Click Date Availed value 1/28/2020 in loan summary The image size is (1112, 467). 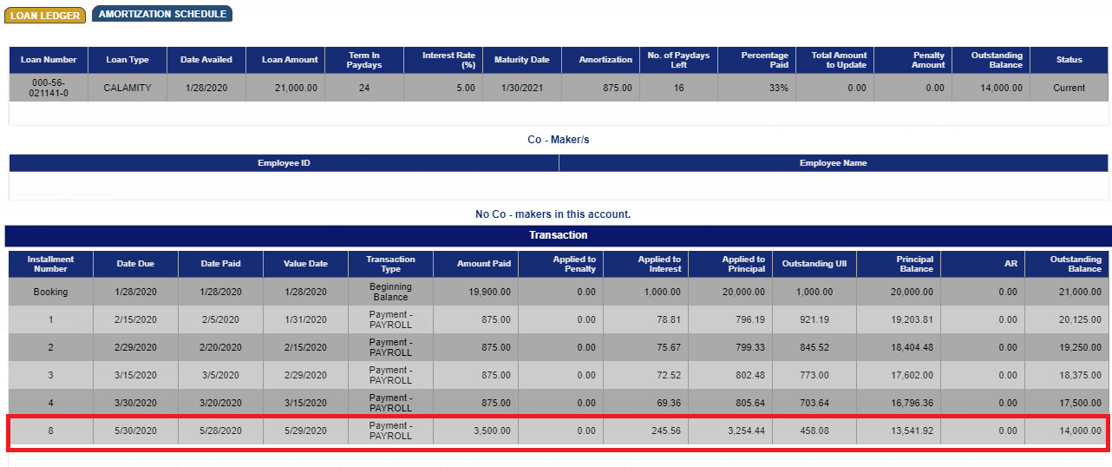(206, 88)
